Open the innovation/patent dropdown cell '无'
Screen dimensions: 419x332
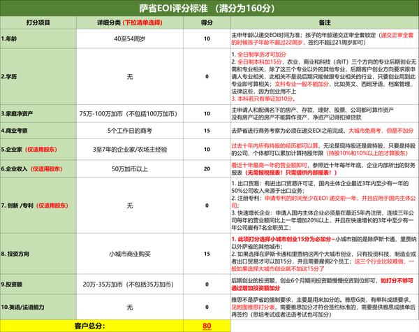pos(130,205)
